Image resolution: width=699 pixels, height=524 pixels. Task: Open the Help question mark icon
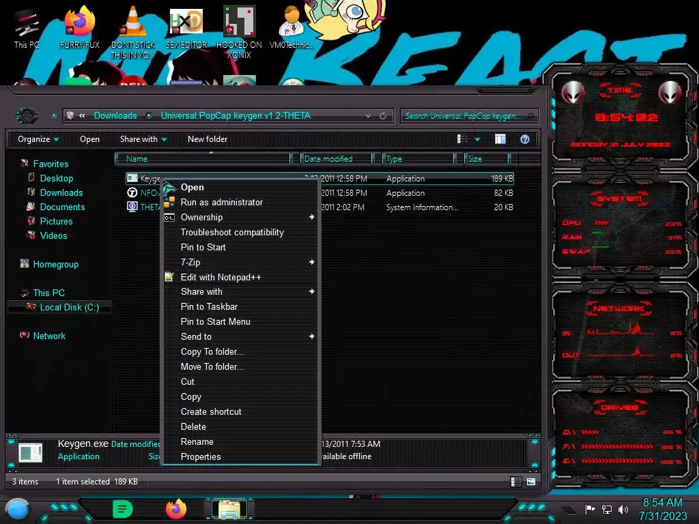(x=525, y=139)
